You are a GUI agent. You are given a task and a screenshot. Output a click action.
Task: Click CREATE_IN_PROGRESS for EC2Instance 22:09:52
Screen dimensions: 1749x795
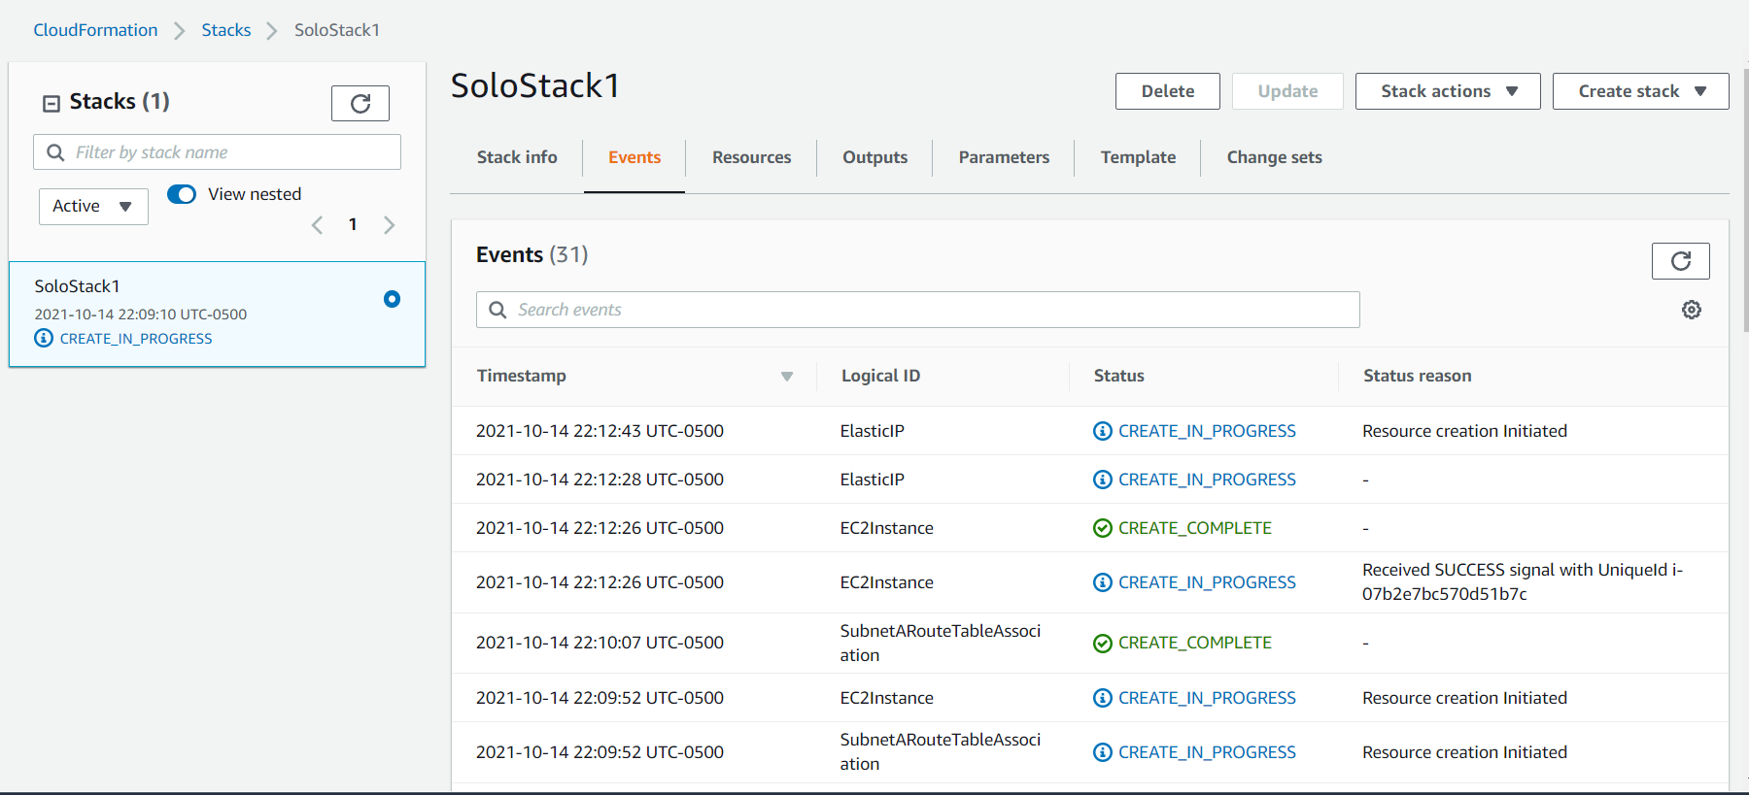coord(1207,698)
